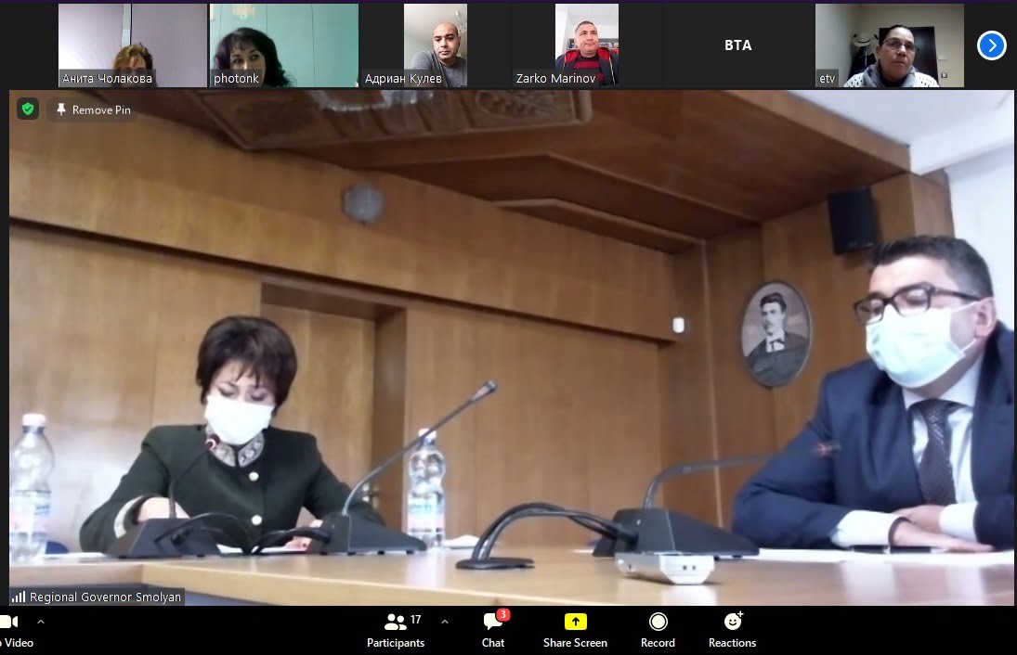Show next page of participant thumbnails
Viewport: 1017px width, 655px height.
tap(991, 45)
